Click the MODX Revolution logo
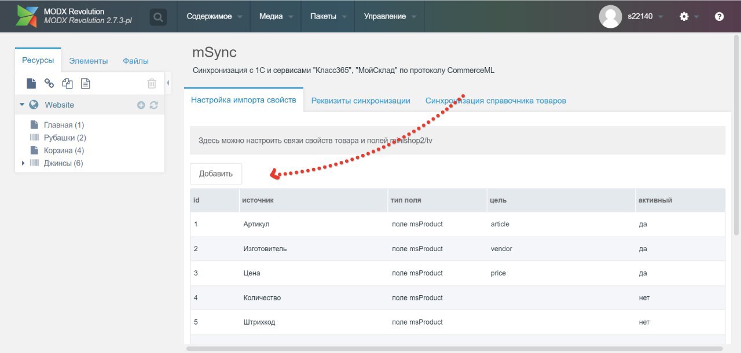 pyautogui.click(x=27, y=16)
